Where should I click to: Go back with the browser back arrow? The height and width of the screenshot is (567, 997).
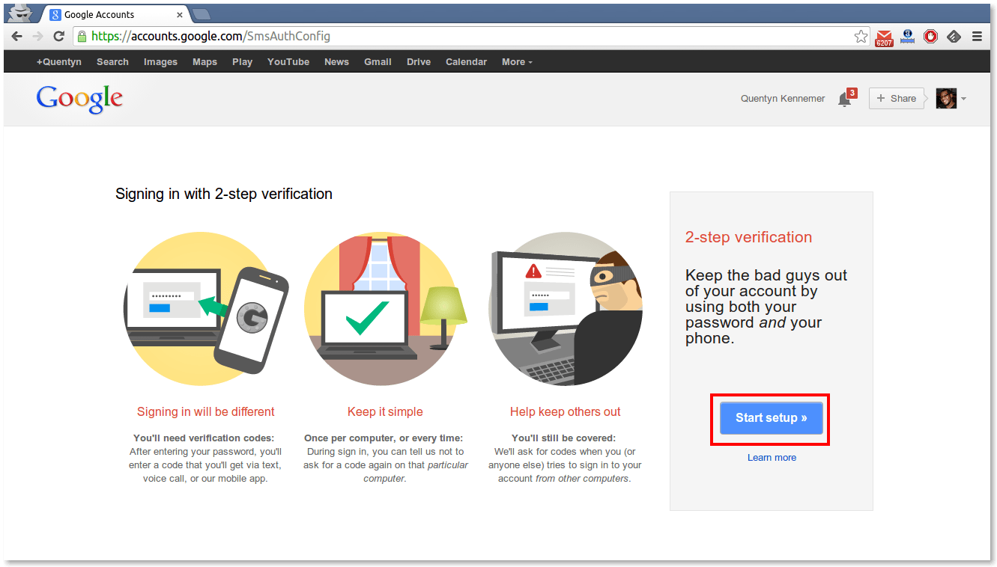tap(16, 37)
